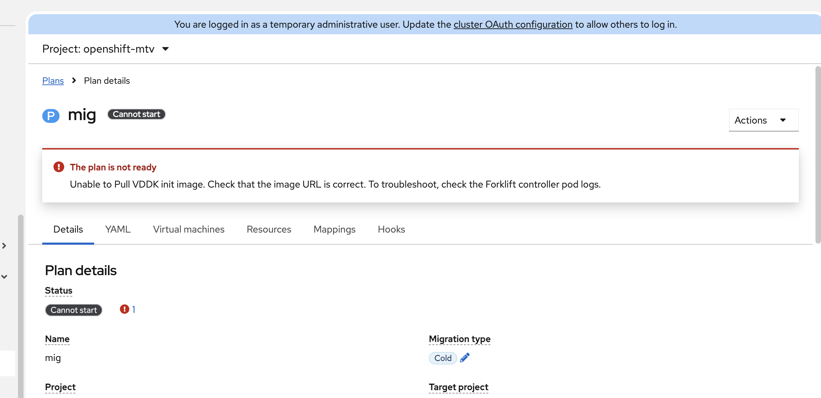
Task: Select the Resources tab
Action: click(x=269, y=229)
